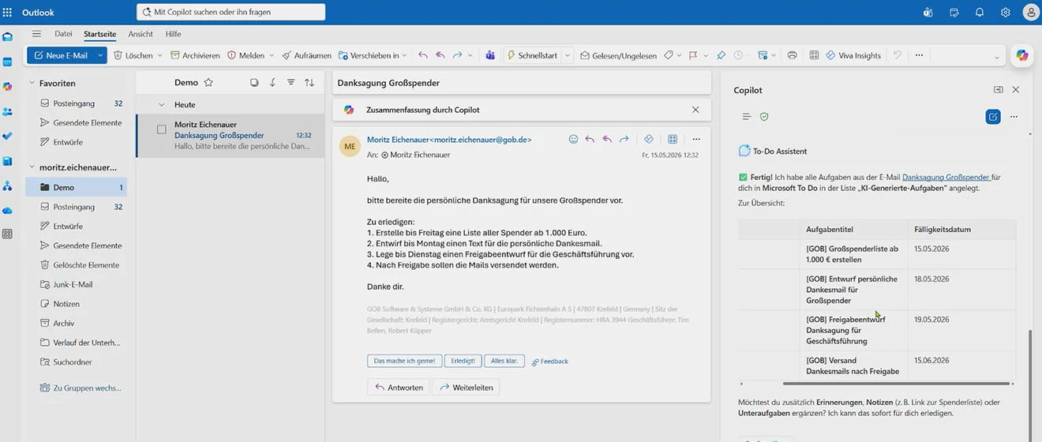Close the Copilot summary banner
Image resolution: width=1042 pixels, height=442 pixels.
coord(695,110)
